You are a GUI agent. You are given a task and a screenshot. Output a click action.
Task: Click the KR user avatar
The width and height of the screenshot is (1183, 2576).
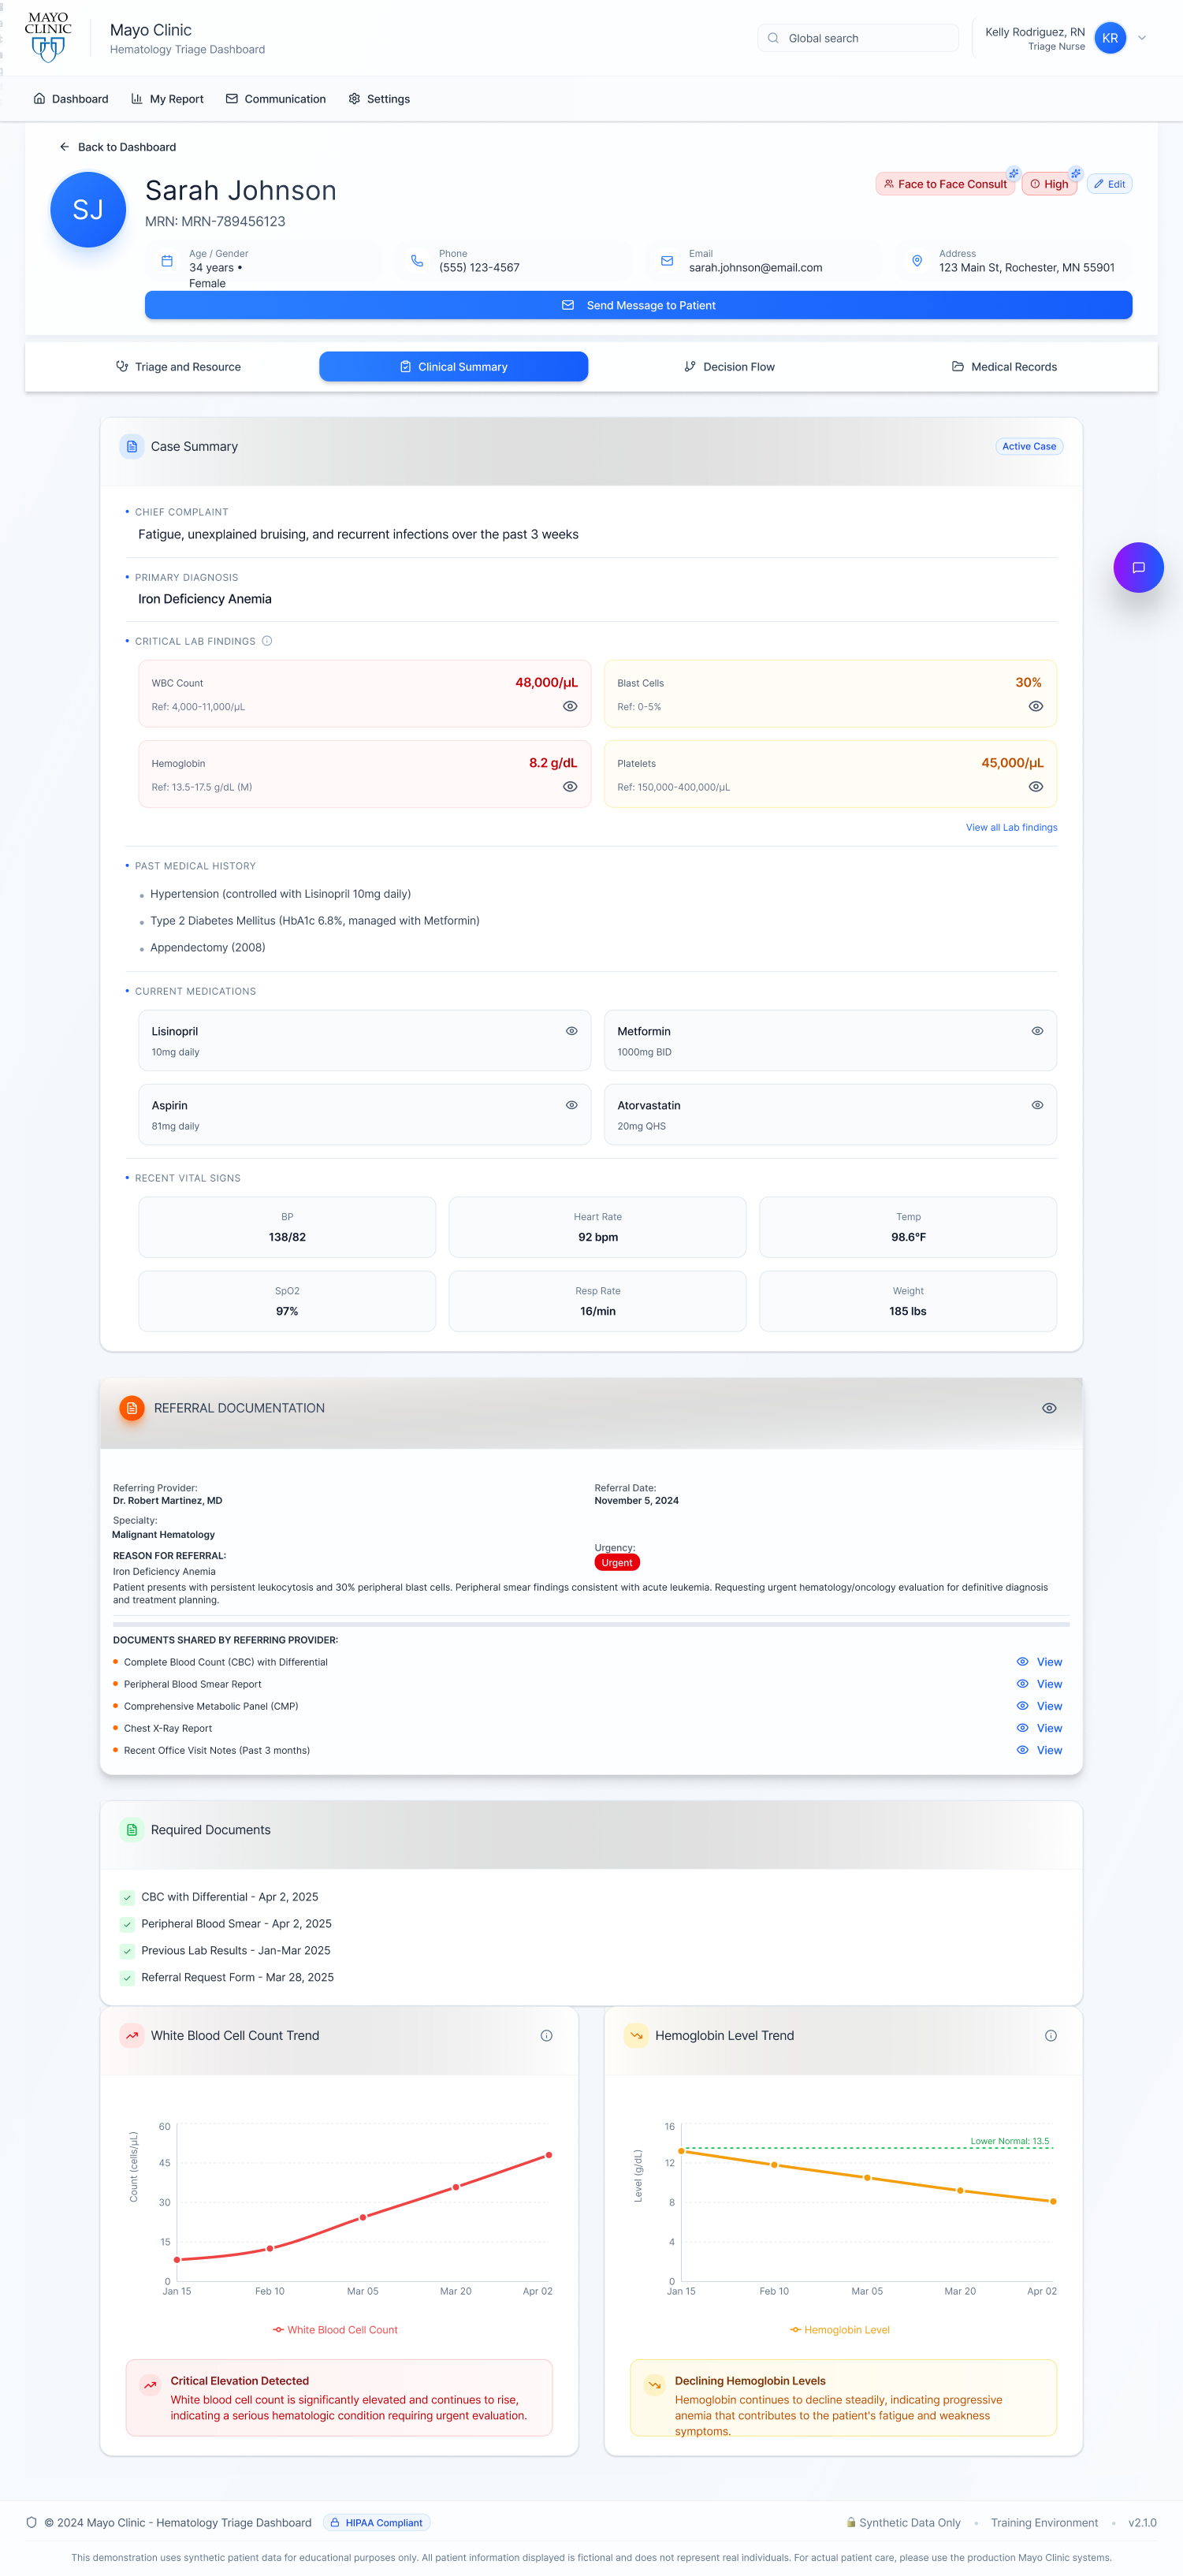tap(1109, 38)
